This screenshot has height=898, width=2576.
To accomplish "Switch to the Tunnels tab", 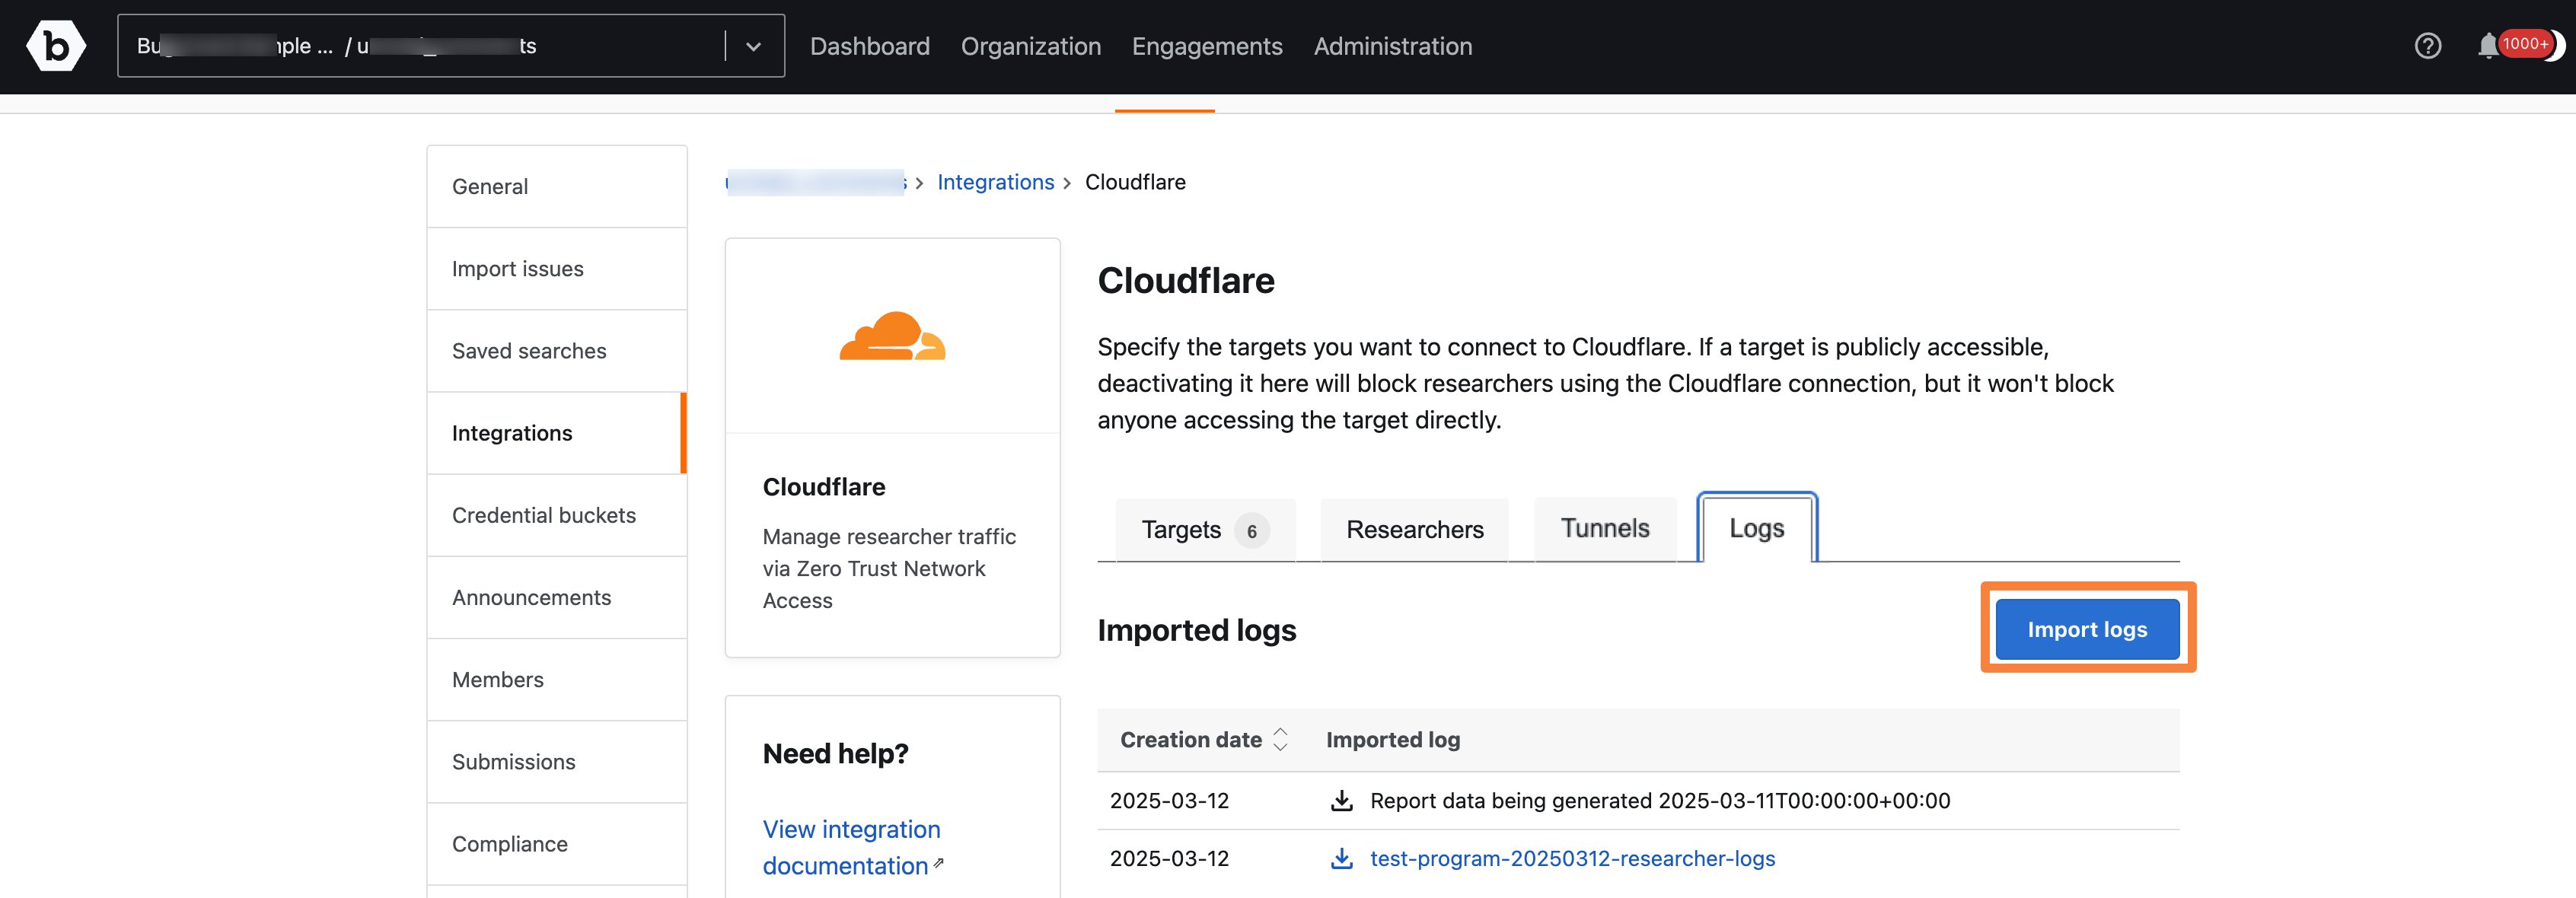I will [1604, 529].
